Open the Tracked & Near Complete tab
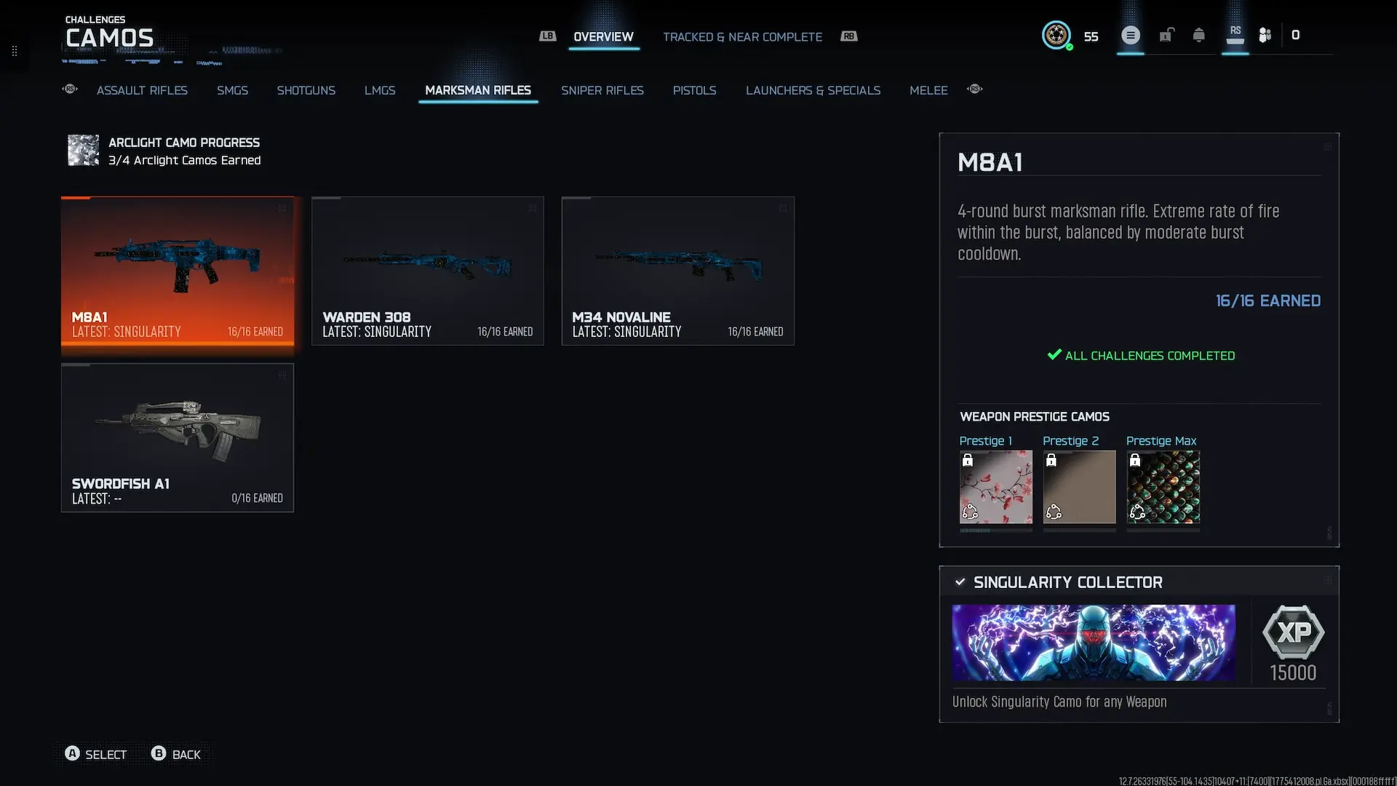The width and height of the screenshot is (1397, 786). pyautogui.click(x=742, y=36)
